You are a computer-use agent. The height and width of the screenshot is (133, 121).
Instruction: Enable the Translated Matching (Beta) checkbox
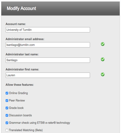click(x=7, y=130)
